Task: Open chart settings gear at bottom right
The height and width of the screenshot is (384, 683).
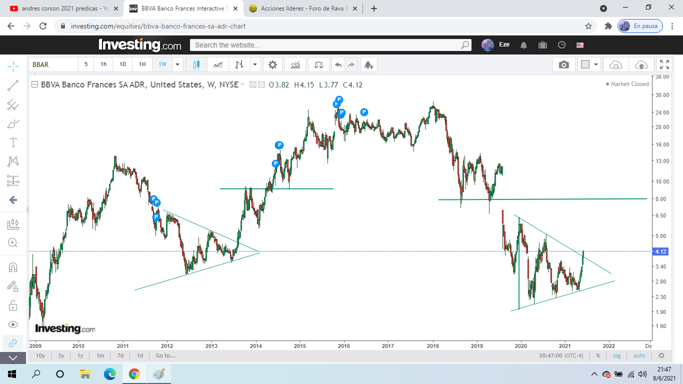Action: point(661,355)
